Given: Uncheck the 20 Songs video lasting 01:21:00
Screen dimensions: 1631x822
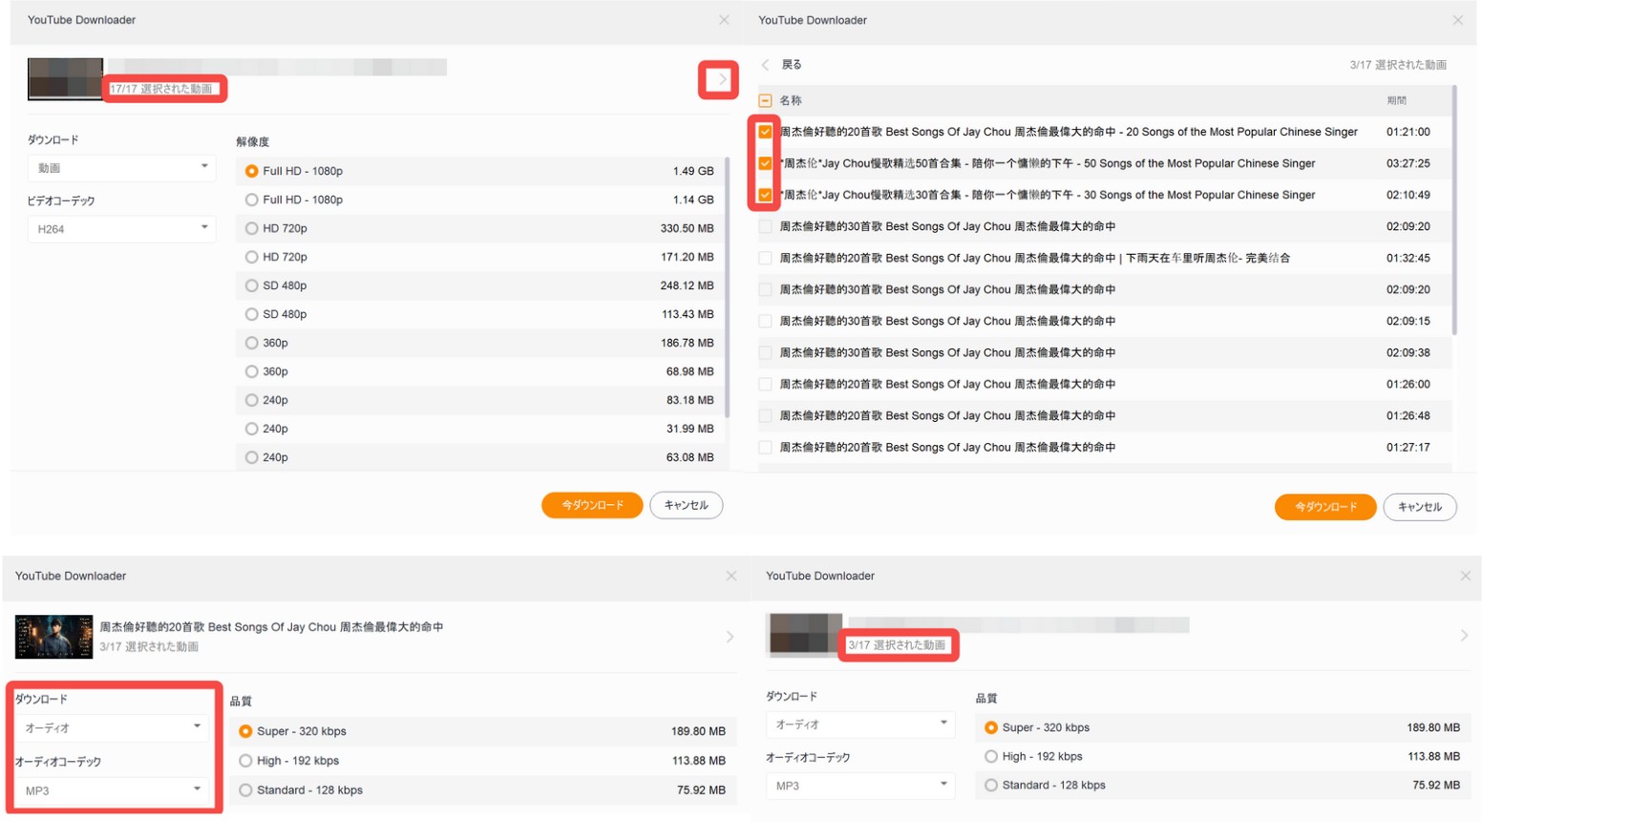Looking at the screenshot, I should [765, 132].
